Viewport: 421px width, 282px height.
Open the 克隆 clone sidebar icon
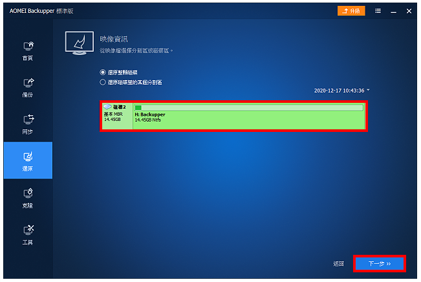click(x=28, y=198)
